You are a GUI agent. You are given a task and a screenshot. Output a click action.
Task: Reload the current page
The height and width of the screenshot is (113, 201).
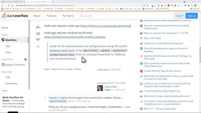pyautogui.click(x=9, y=5)
